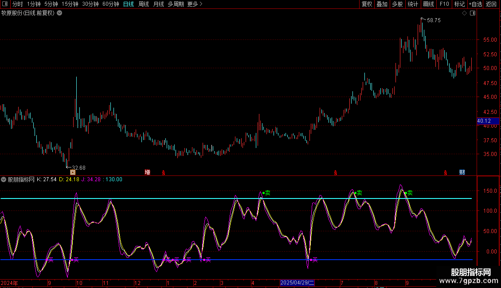This screenshot has height=288, width=501.
Task: Switch to the 周线 weekly tab
Action: pyautogui.click(x=144, y=4)
